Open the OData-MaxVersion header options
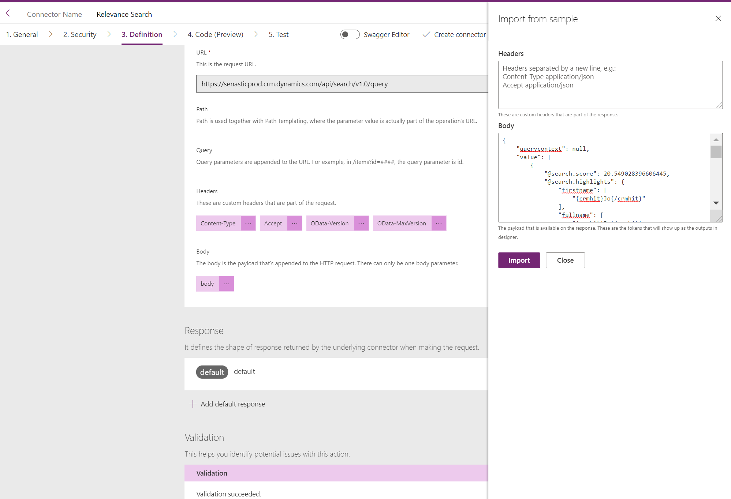The image size is (731, 499). coord(439,223)
